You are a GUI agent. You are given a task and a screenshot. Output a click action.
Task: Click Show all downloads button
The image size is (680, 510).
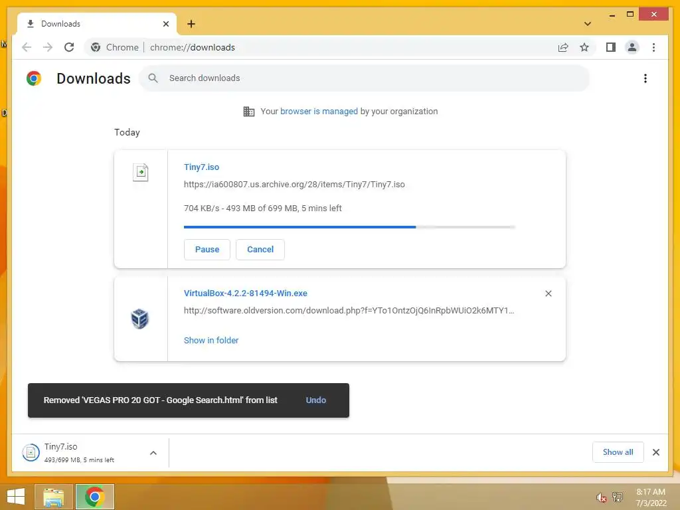point(618,452)
